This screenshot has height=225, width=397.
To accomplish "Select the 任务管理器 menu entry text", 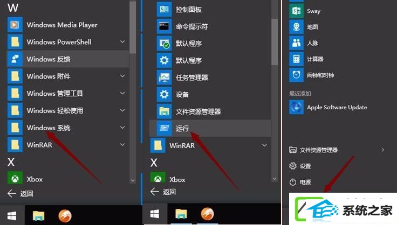I will 192,78.
